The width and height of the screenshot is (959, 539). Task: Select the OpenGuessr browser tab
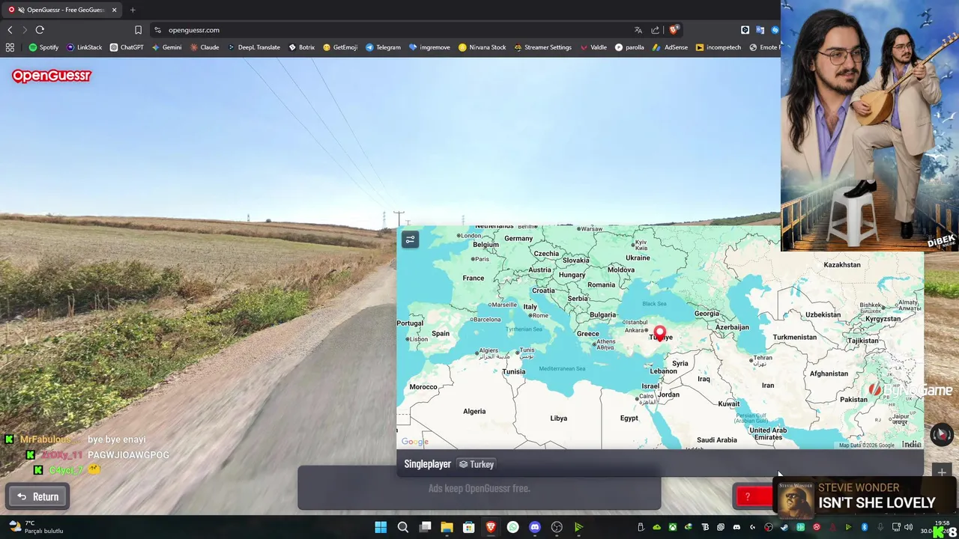coord(63,10)
